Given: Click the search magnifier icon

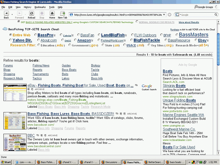Looking at the screenshot, I should (216, 15).
